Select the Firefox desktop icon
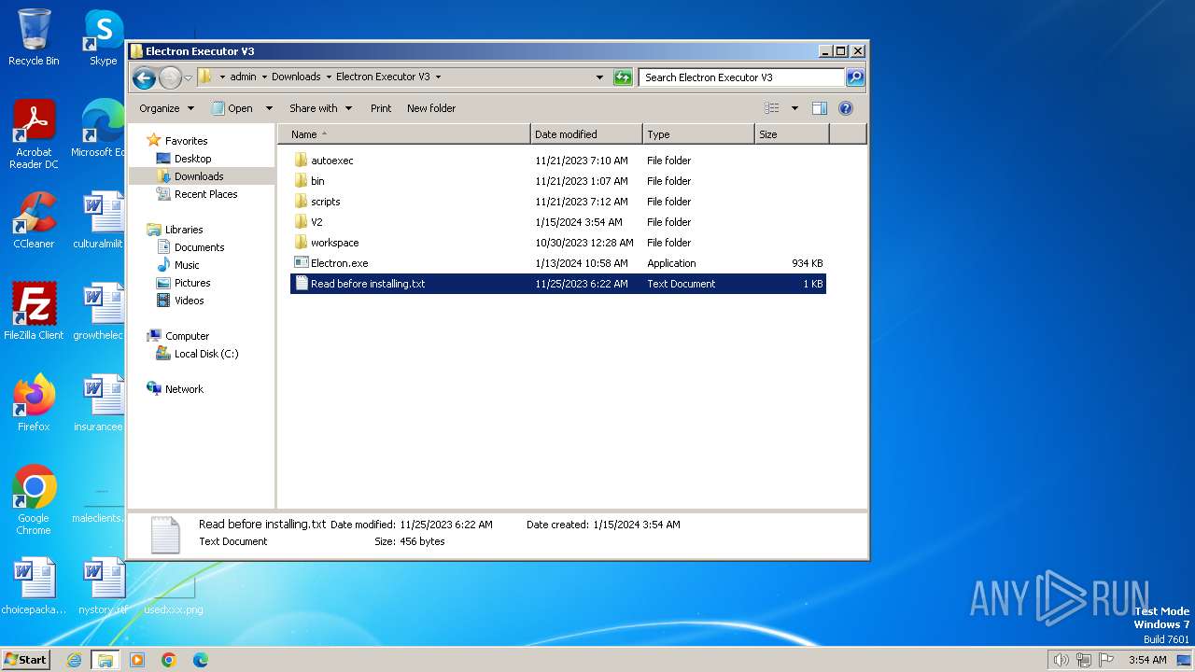1195x672 pixels. tap(34, 403)
